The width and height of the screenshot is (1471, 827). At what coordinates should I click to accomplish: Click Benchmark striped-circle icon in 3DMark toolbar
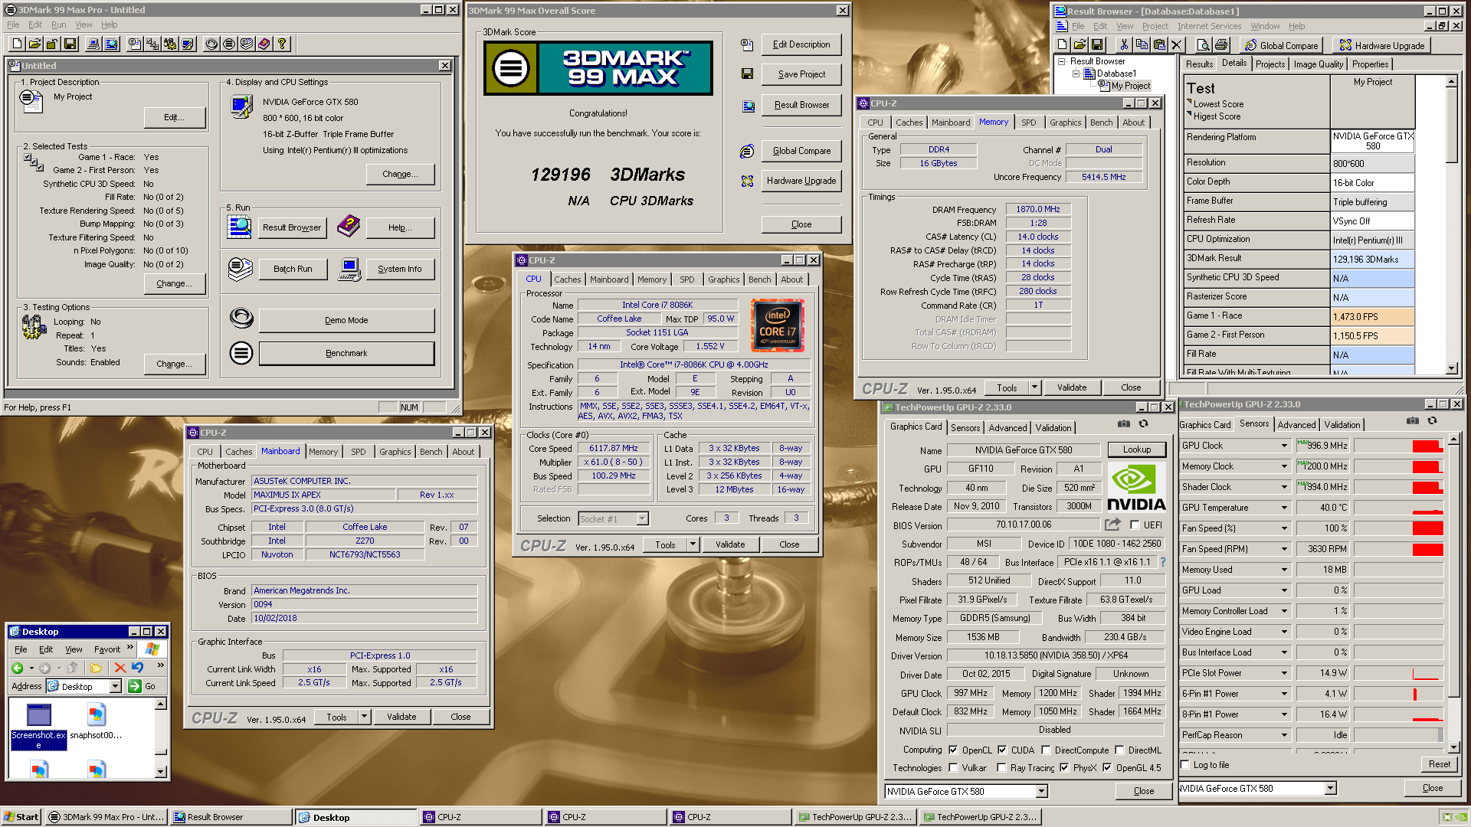coord(229,44)
